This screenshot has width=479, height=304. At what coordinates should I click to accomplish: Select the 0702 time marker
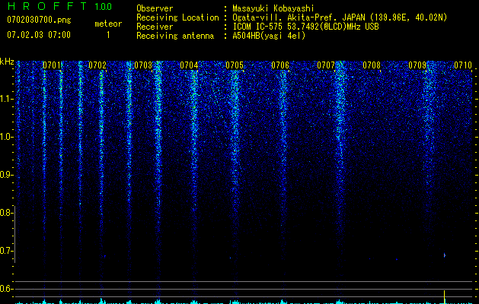point(97,66)
